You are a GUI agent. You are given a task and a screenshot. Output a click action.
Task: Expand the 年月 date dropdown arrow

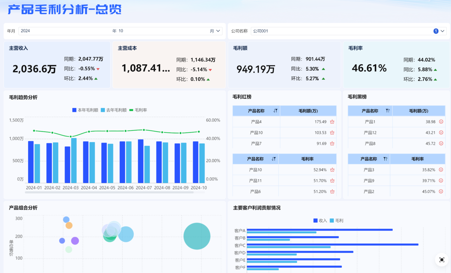tap(218, 31)
